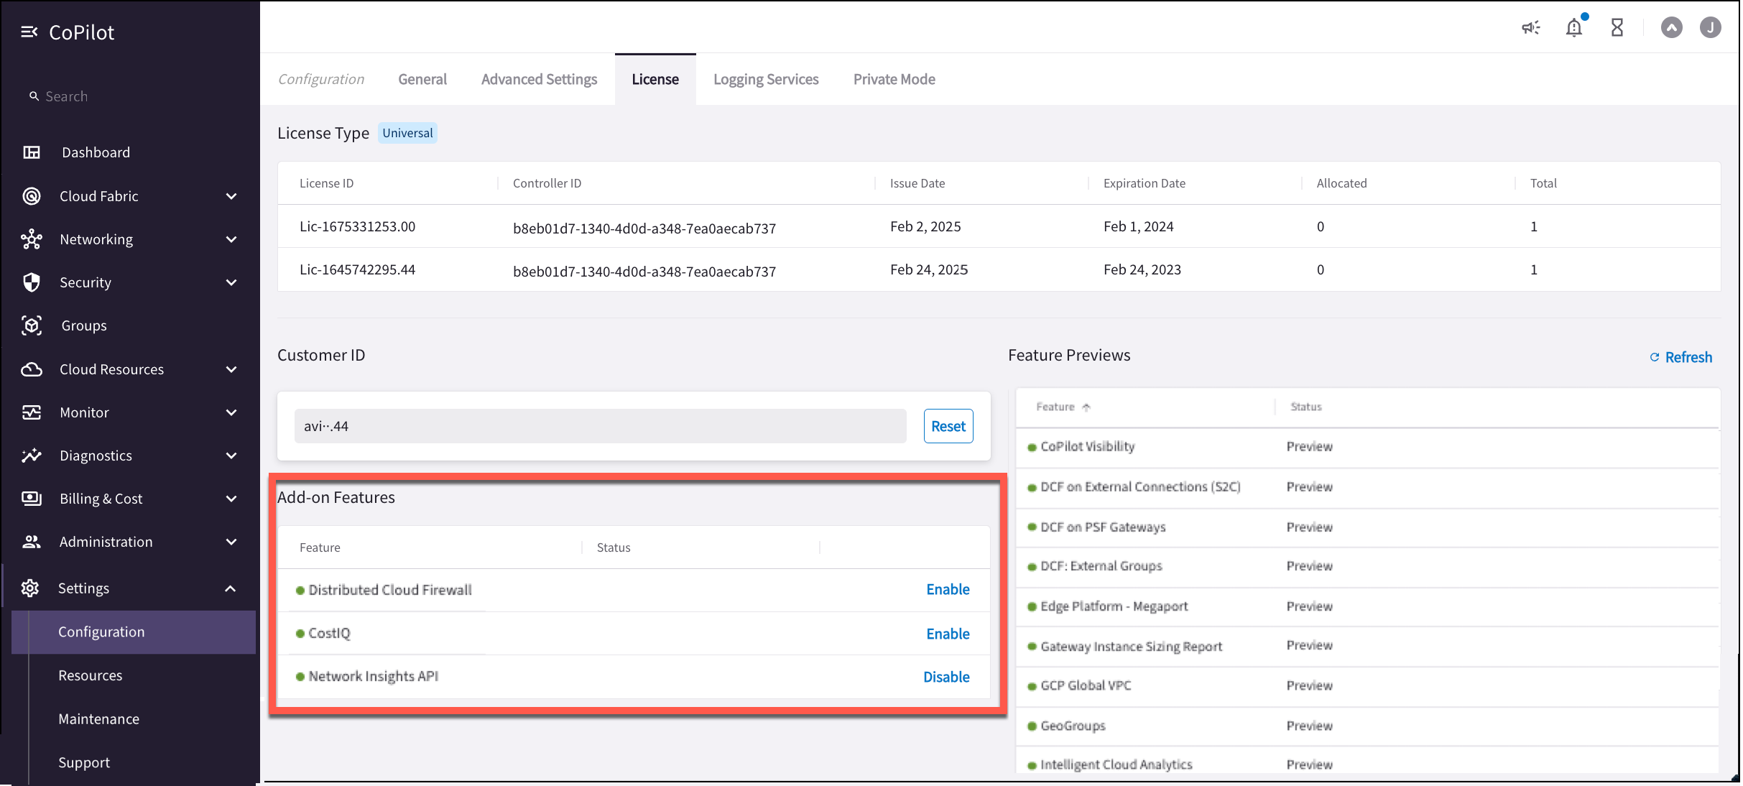Click the Networking icon in sidebar
Image resolution: width=1743 pixels, height=786 pixels.
32,239
